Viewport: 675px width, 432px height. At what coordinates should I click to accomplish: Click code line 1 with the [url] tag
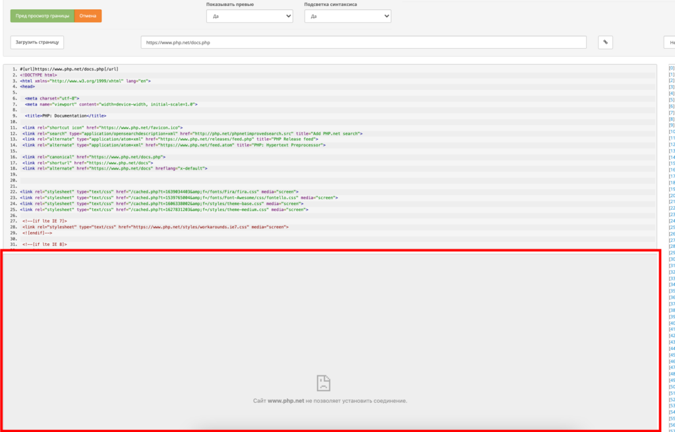pyautogui.click(x=69, y=69)
